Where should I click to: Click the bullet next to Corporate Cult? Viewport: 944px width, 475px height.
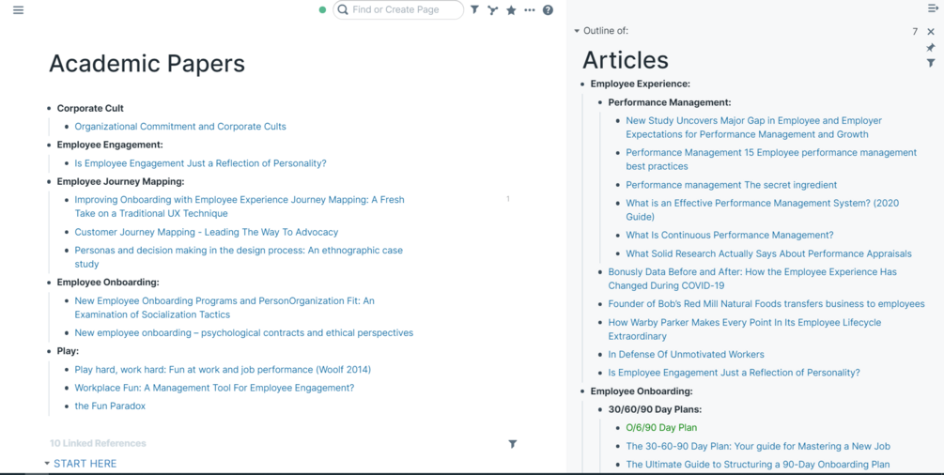coord(50,108)
